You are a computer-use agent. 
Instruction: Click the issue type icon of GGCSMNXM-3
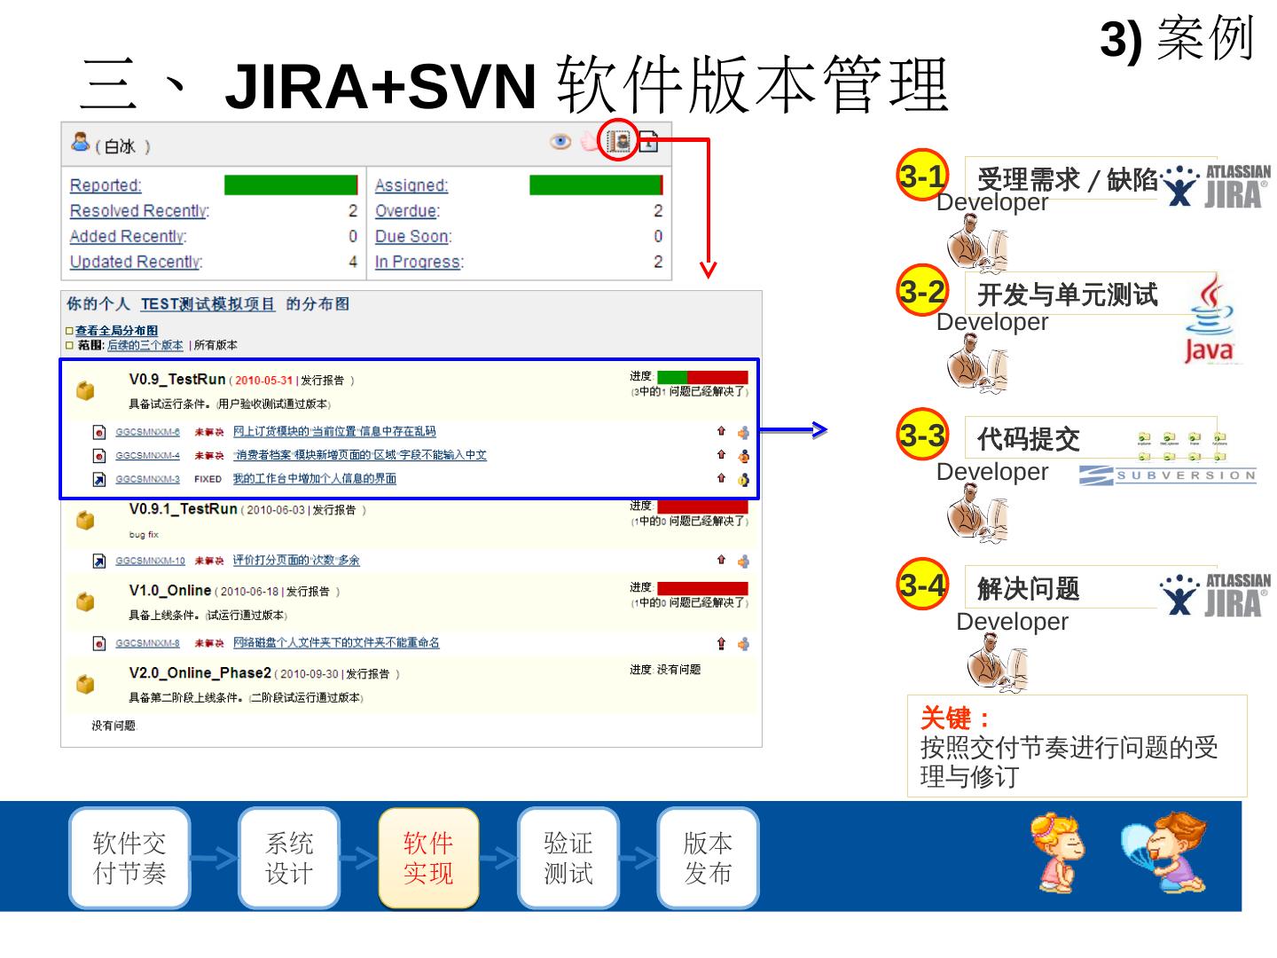tap(99, 480)
